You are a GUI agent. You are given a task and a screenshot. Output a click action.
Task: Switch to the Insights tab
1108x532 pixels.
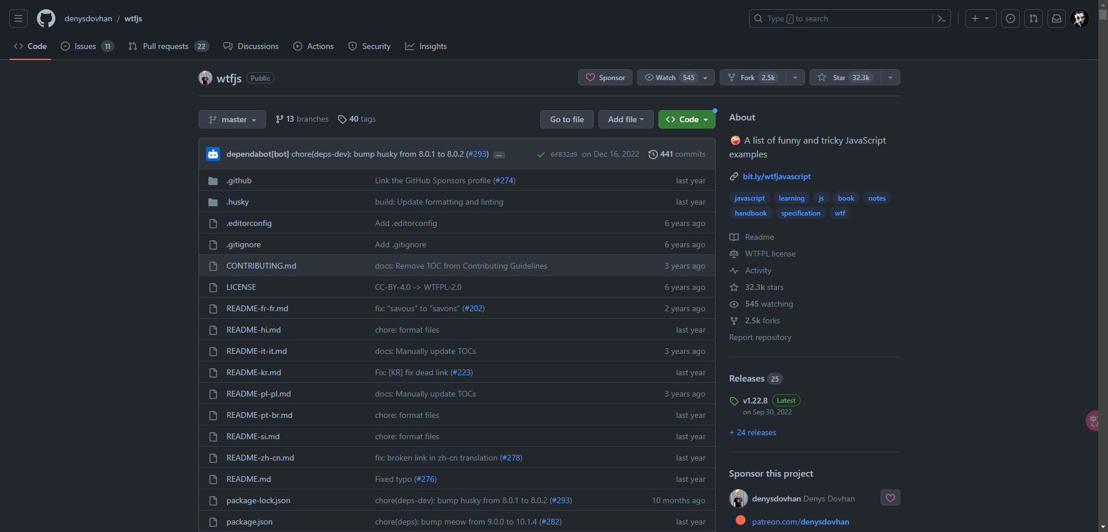coord(426,46)
